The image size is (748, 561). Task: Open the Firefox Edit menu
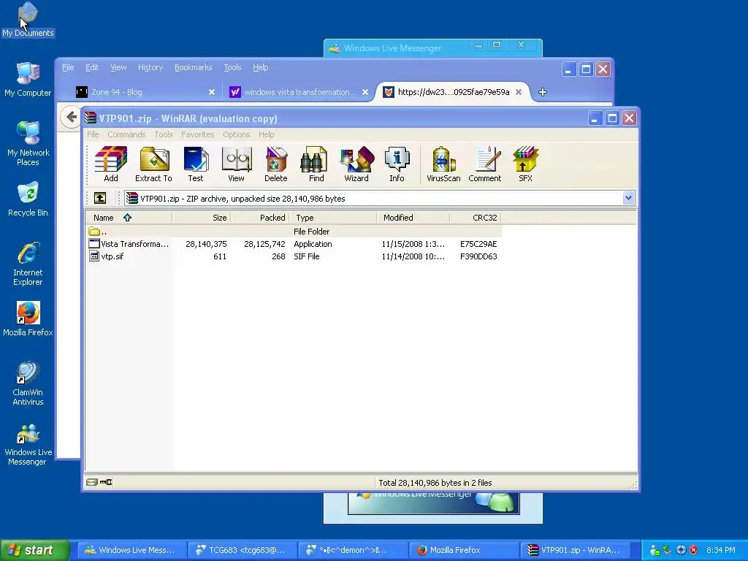[x=91, y=67]
